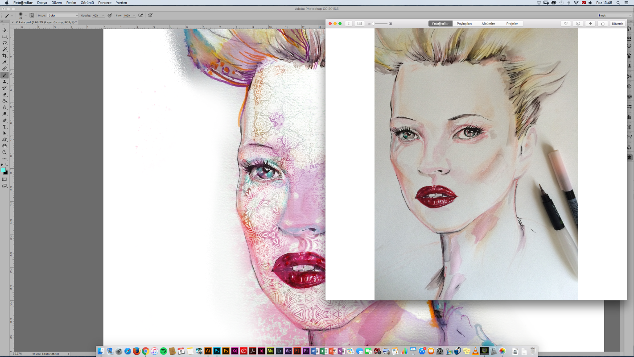Favorite the photo with the heart button
This screenshot has height=357, width=634.
[x=565, y=24]
